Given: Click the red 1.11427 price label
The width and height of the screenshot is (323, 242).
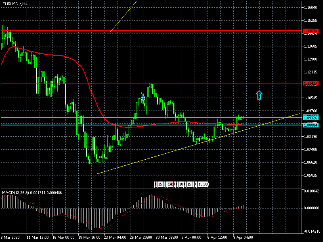Looking at the screenshot, I should pos(310,83).
